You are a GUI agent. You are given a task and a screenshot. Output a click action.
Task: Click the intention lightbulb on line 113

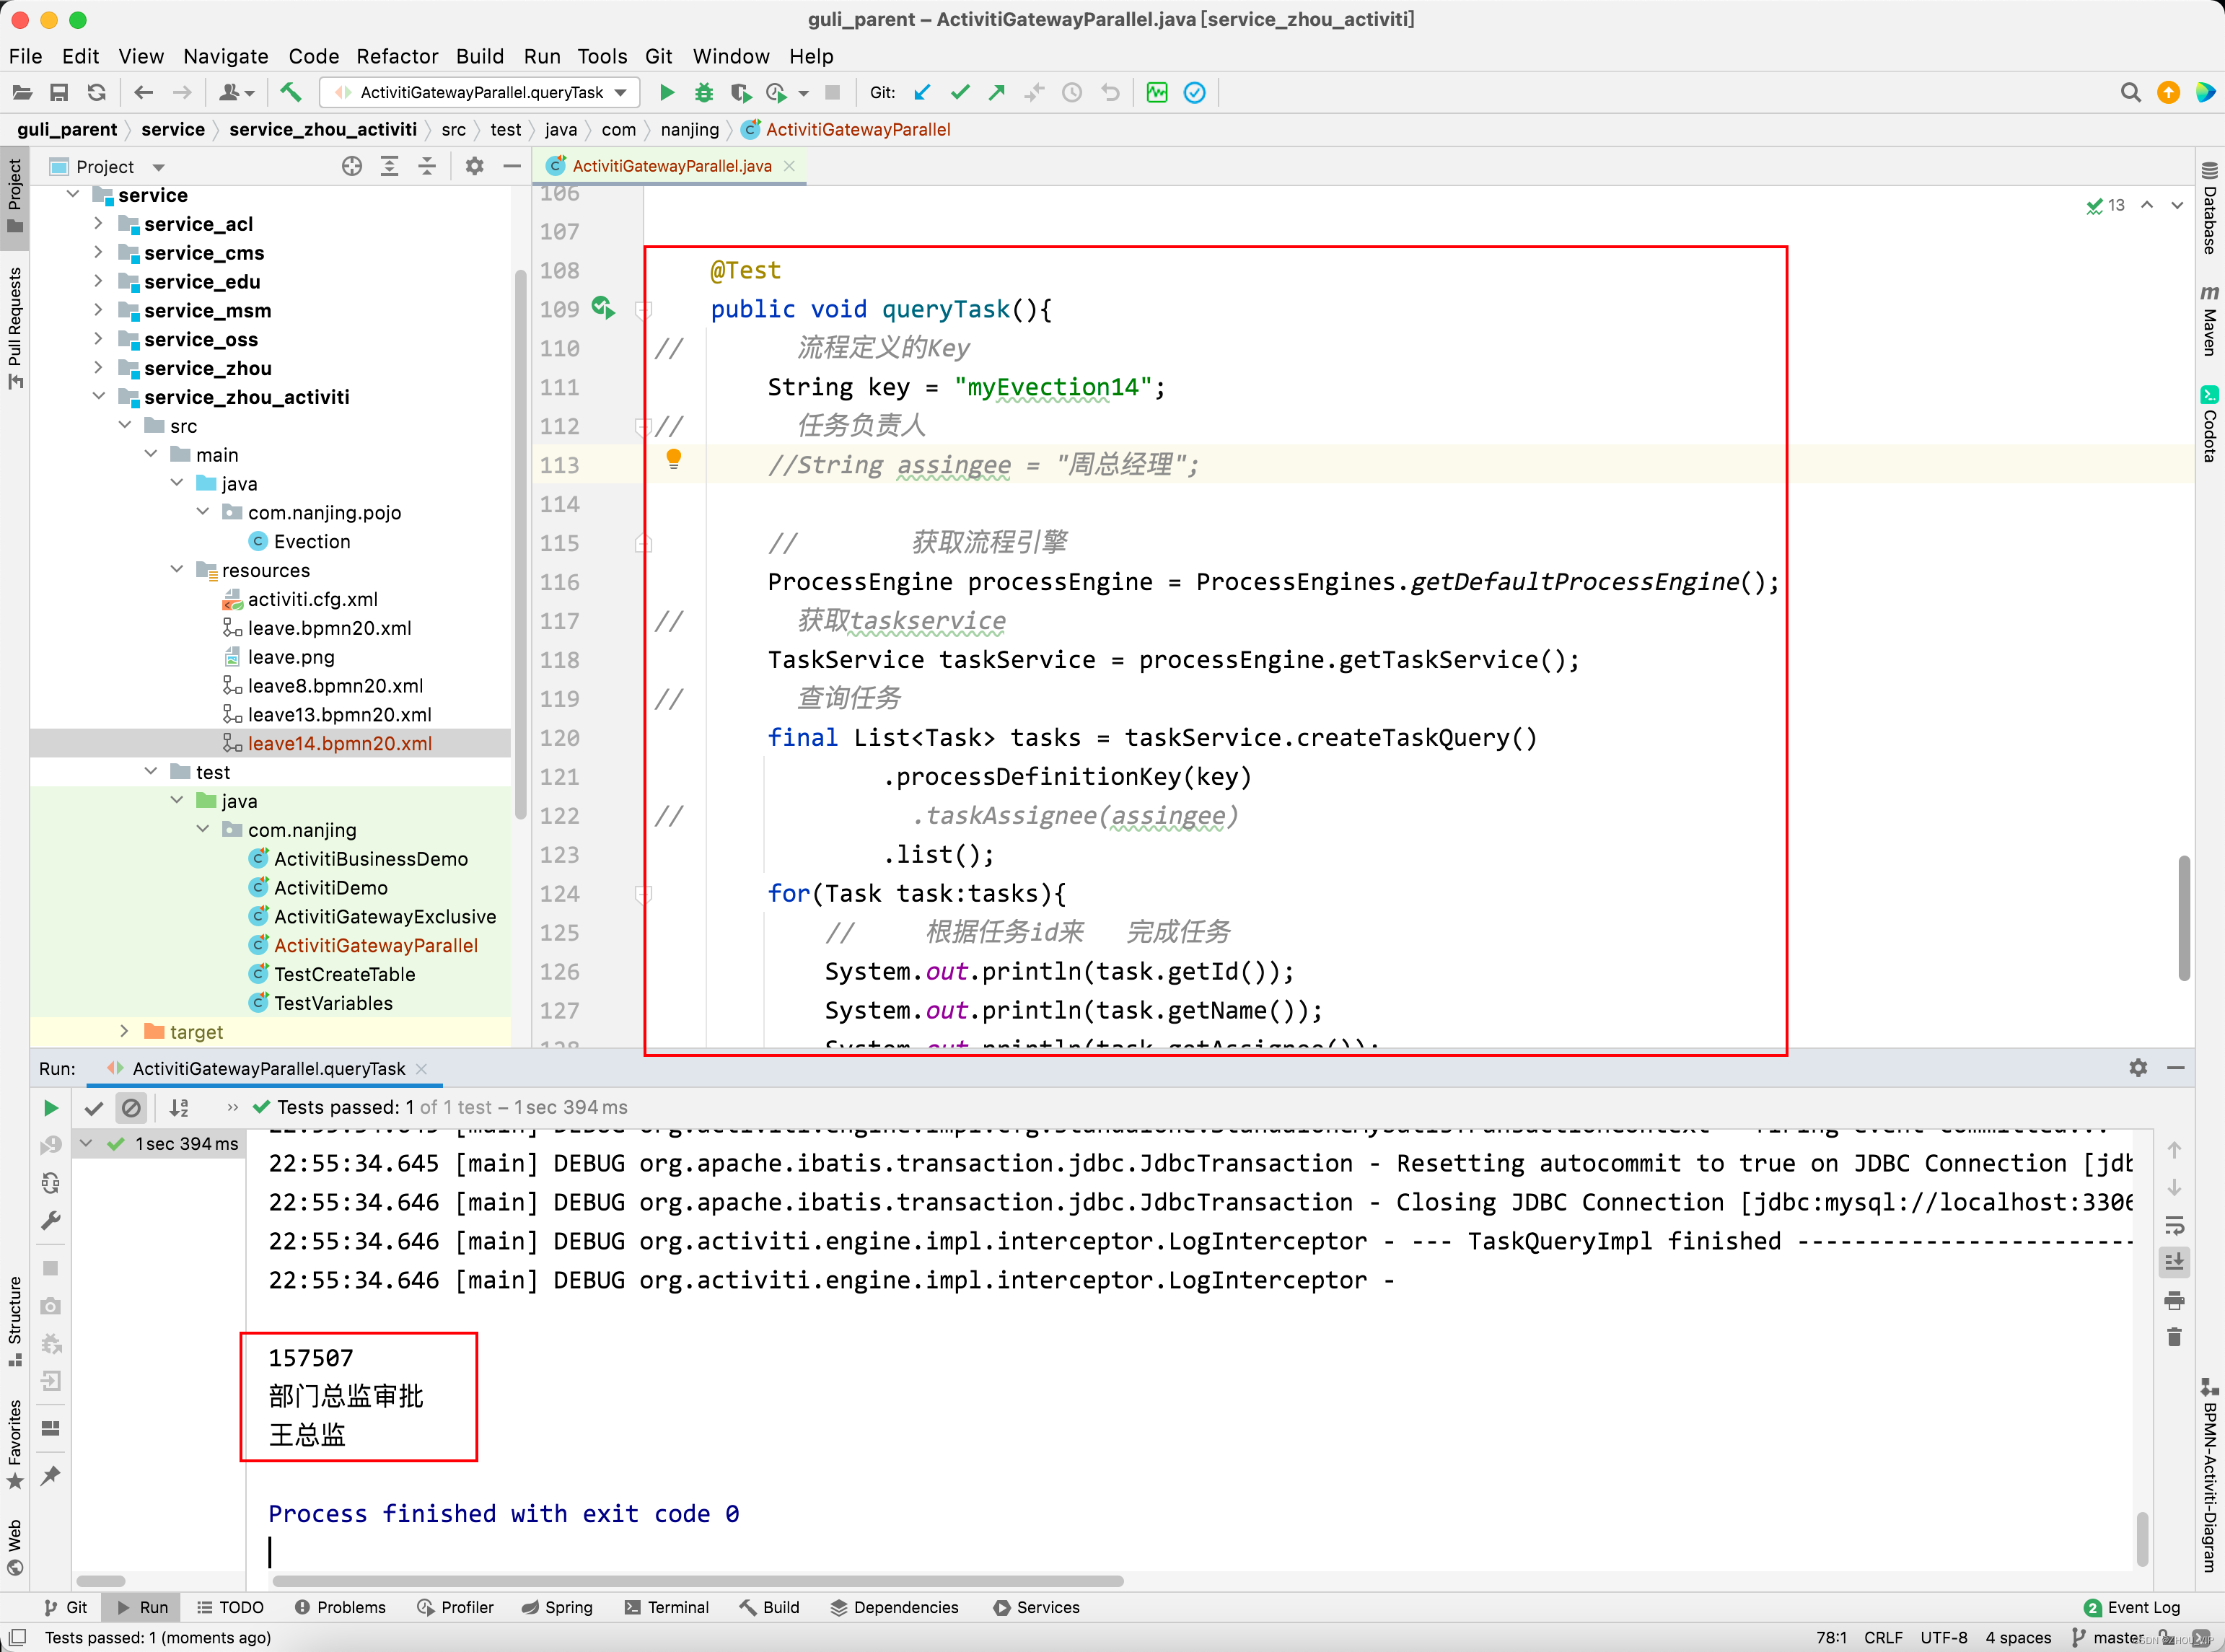point(673,459)
